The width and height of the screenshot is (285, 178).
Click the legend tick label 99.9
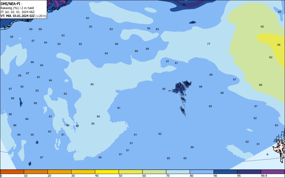[x=264, y=176]
